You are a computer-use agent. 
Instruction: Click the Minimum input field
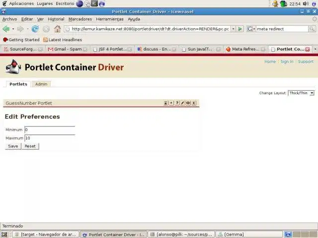click(x=50, y=130)
